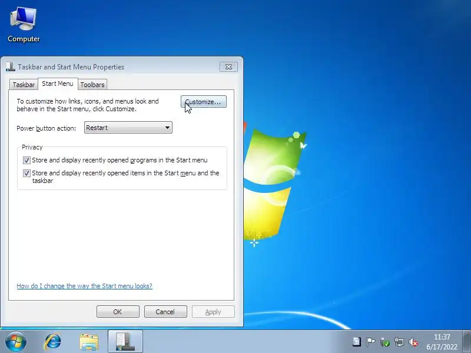The width and height of the screenshot is (471, 353).
Task: Uncheck store recently opened items
Action: point(26,173)
